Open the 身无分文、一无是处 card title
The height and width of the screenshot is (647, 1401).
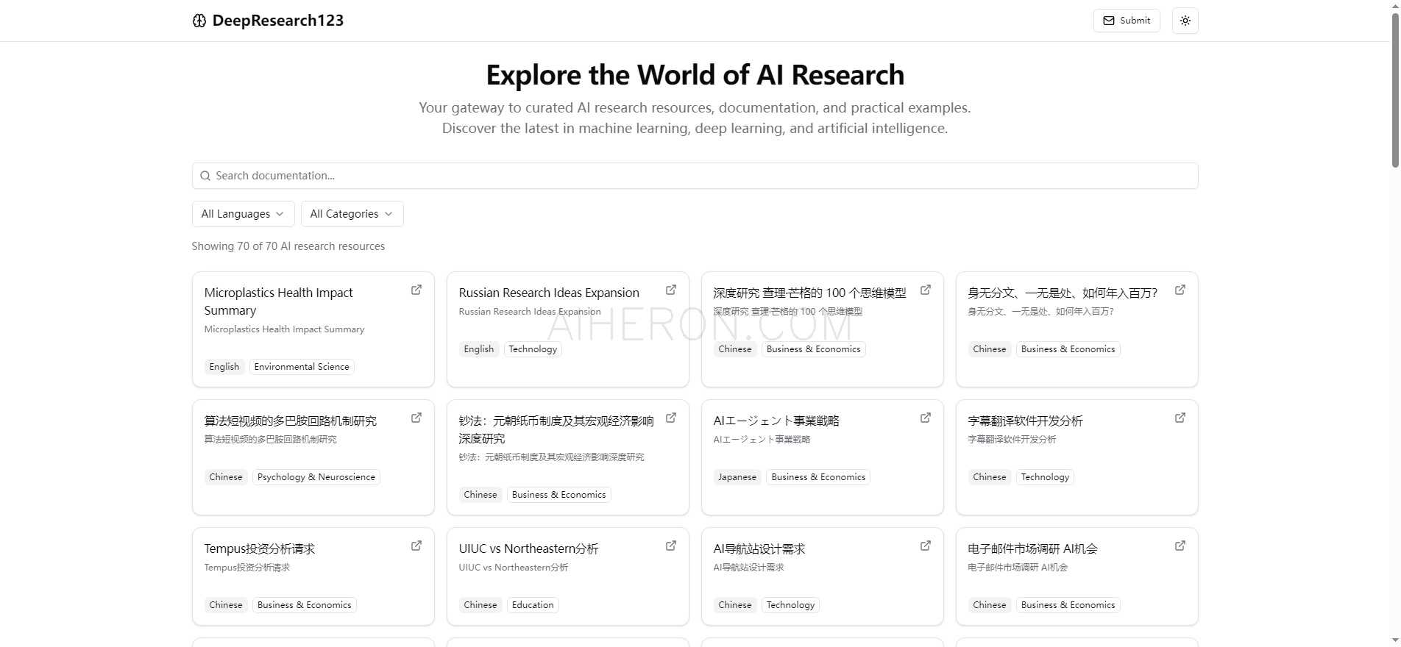point(1063,293)
